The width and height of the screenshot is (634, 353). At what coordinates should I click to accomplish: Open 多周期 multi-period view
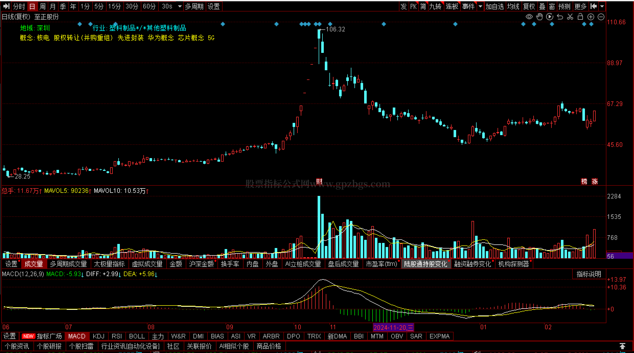coord(194,6)
